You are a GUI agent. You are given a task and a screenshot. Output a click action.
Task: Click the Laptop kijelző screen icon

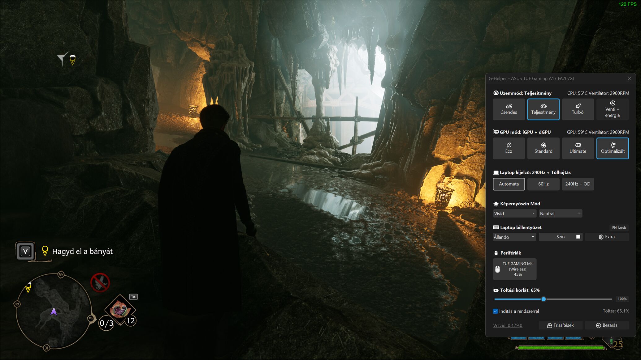[x=496, y=172]
